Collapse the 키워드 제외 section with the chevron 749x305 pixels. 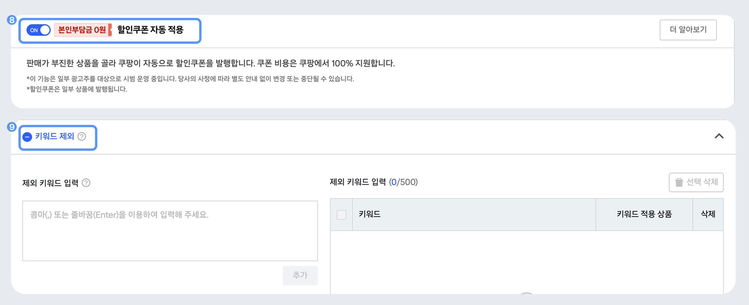tap(719, 137)
